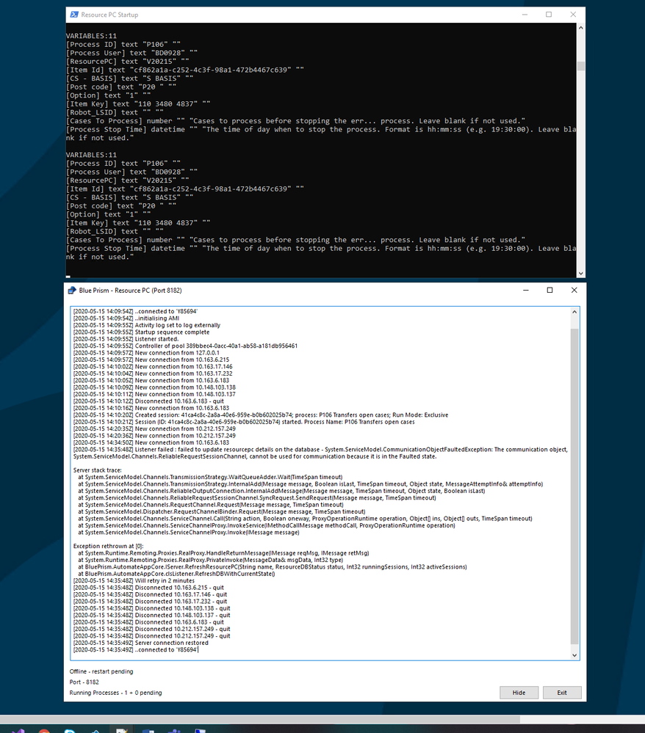
Task: Click the '..initialising AMI' log line
Action: click(x=126, y=318)
